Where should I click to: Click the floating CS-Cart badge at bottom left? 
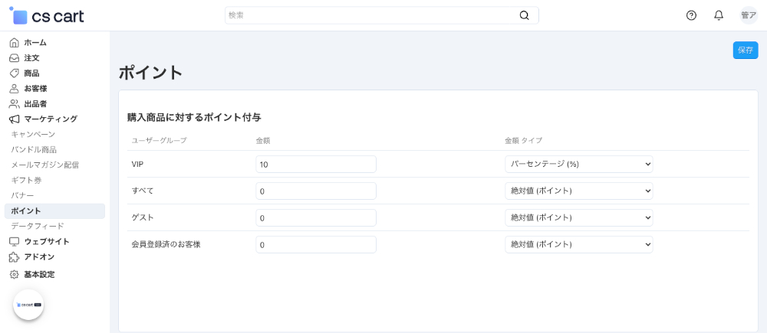28,305
